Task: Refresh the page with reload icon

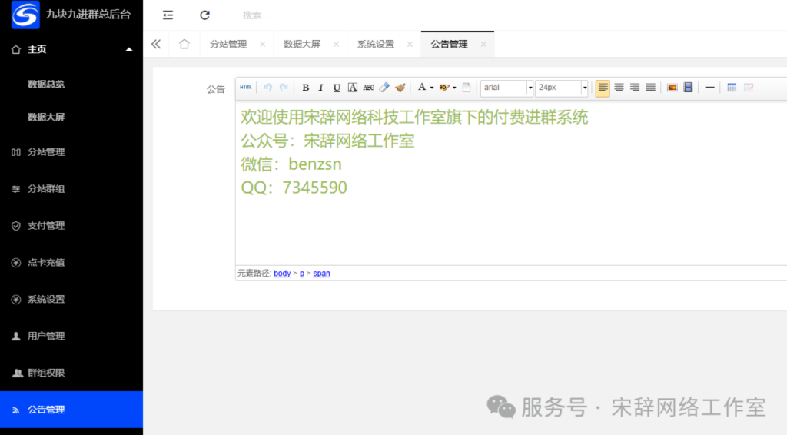Action: (204, 15)
